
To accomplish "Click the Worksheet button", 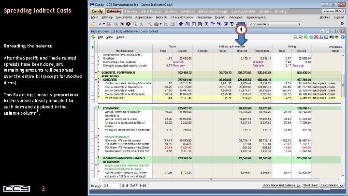I will click(x=310, y=185).
